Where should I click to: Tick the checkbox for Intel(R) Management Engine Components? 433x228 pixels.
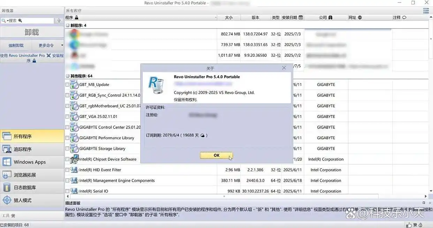pos(67,181)
